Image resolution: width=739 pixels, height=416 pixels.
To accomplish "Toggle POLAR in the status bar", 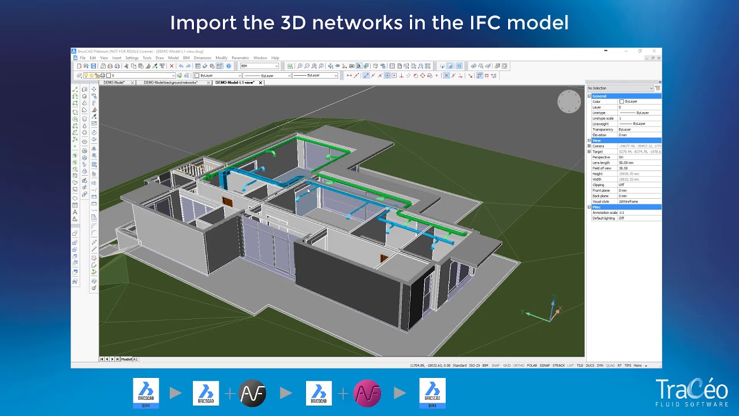I will coord(532,365).
